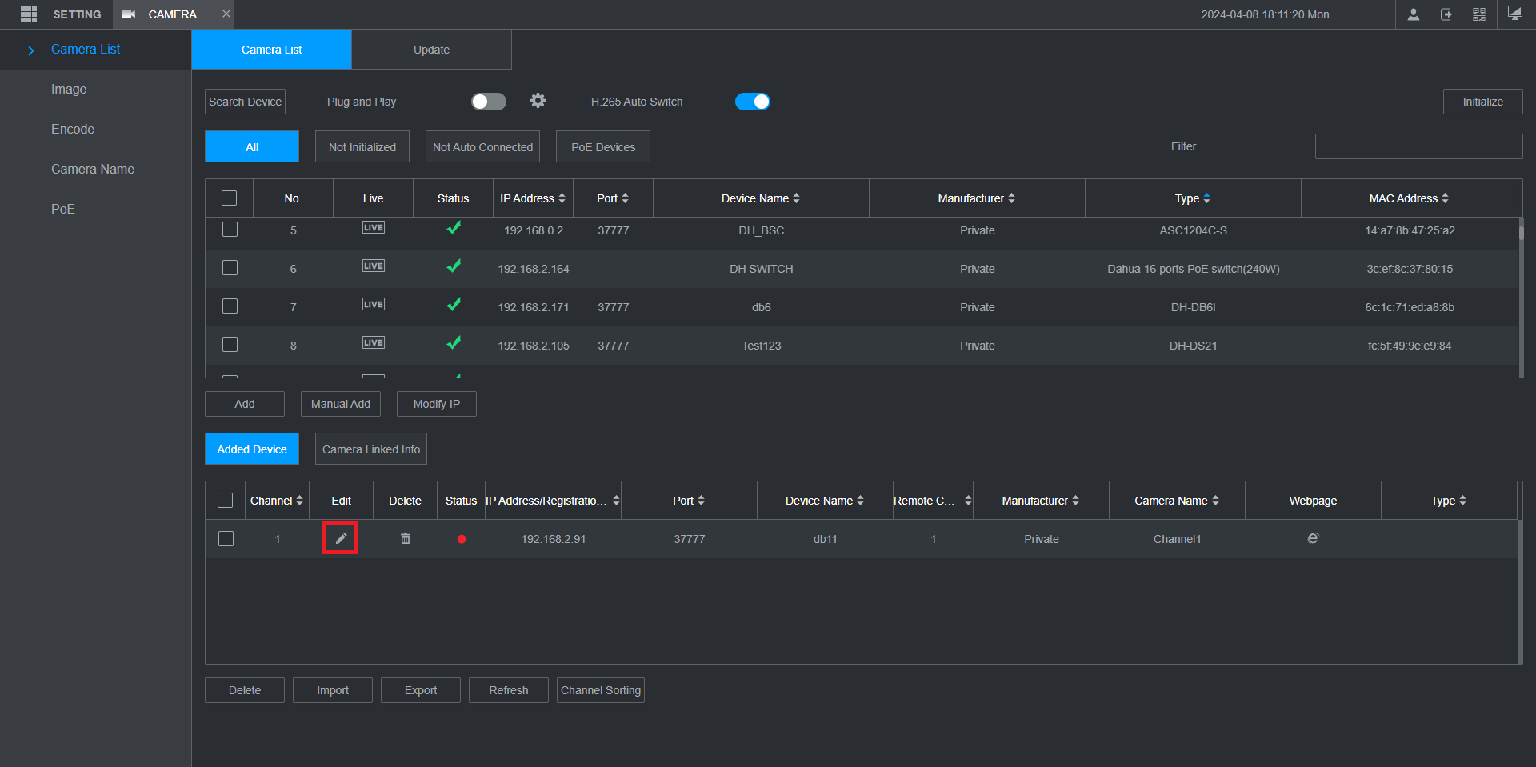Open Plug and Play gear settings
Image resolution: width=1536 pixels, height=767 pixels.
(x=538, y=101)
